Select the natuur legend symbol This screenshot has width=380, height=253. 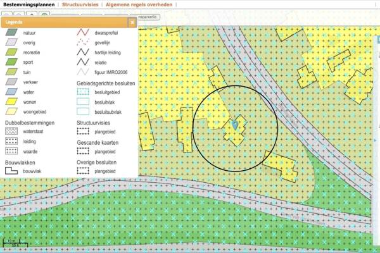(x=11, y=32)
